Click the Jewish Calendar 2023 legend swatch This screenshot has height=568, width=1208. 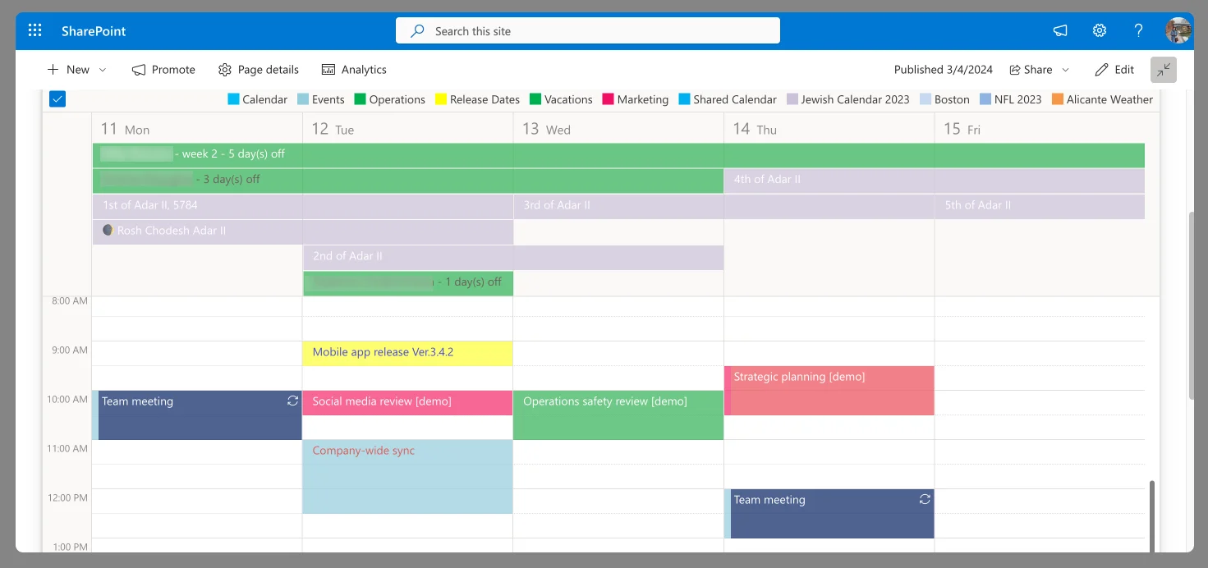point(792,99)
